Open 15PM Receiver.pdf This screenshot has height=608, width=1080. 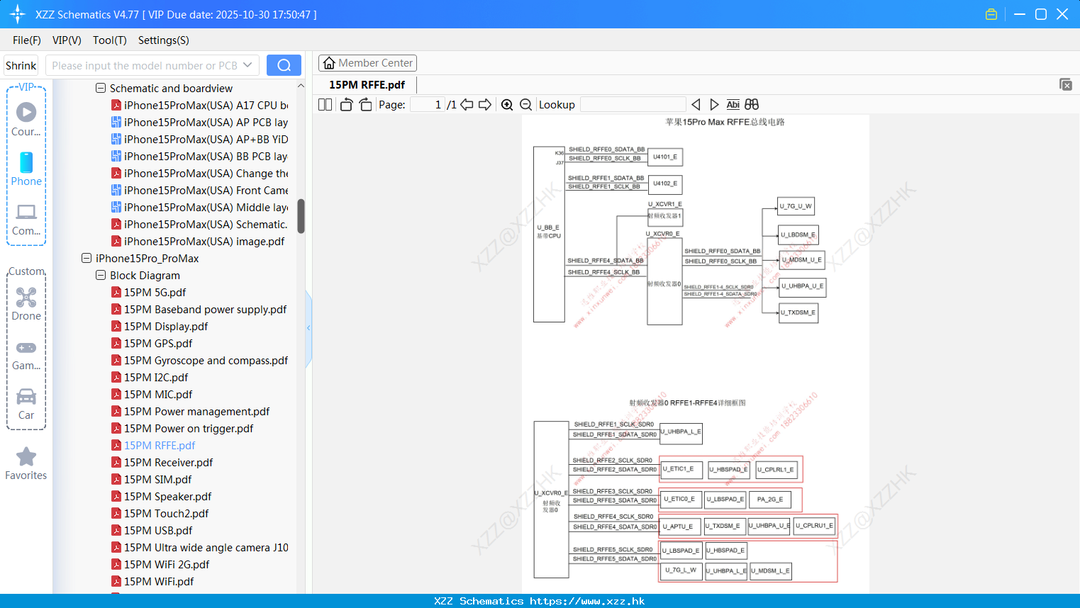(162, 463)
